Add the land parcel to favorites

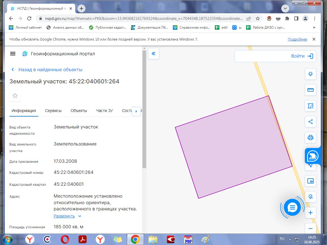[x=15, y=96]
